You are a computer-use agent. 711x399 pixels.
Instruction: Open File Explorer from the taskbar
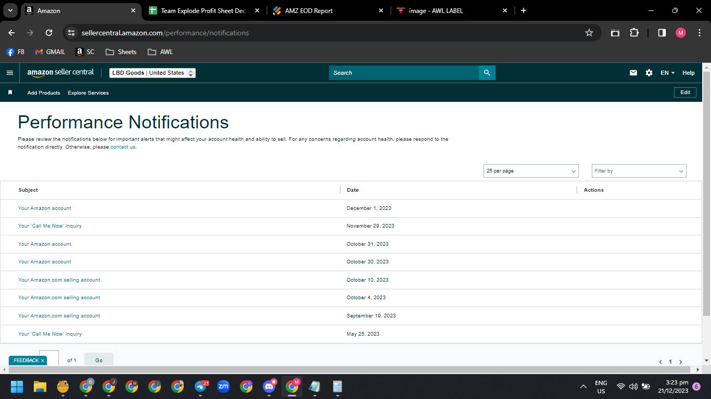(x=40, y=387)
